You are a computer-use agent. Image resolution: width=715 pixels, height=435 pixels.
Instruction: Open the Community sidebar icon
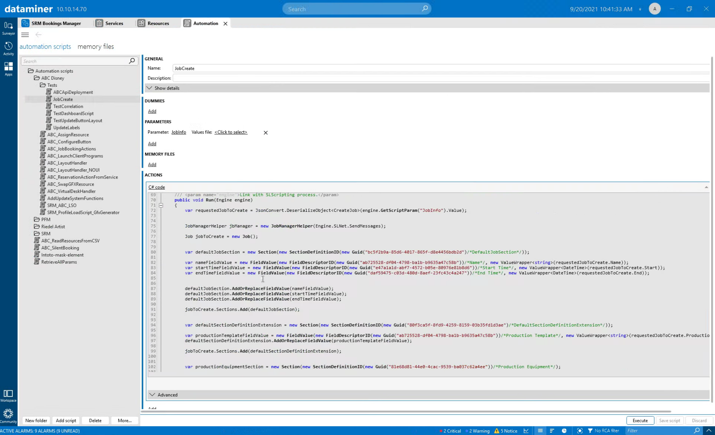(x=8, y=416)
